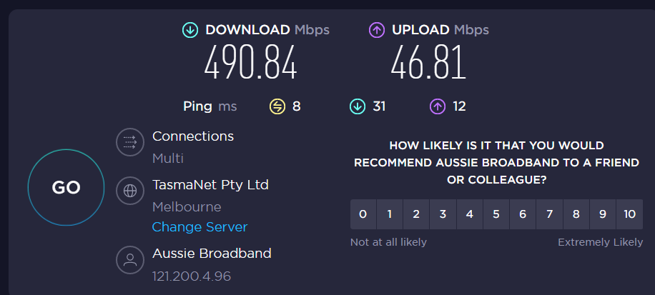Click the IP address 121.200.4.96

pyautogui.click(x=192, y=276)
